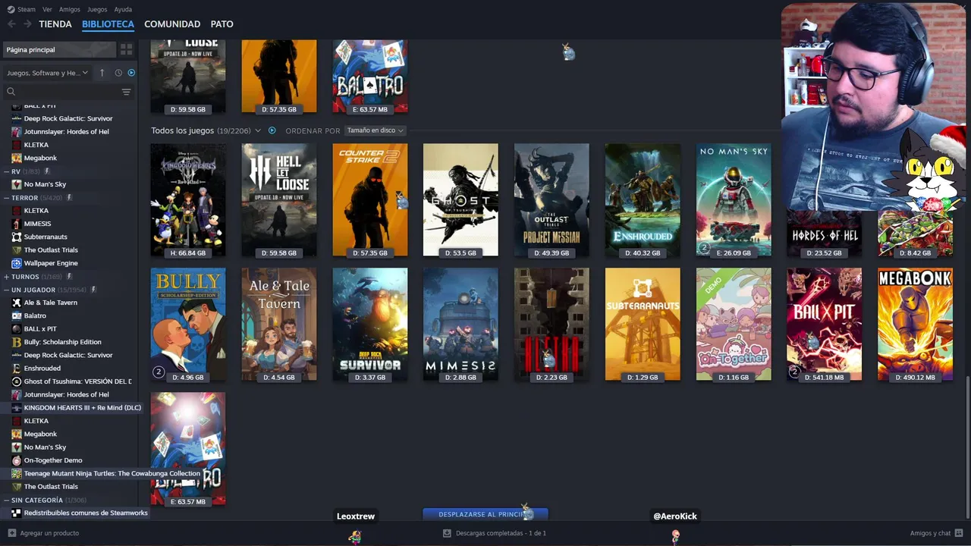Open friends chat icon at bottom right
Viewport: 971px width, 546px height.
[x=960, y=533]
